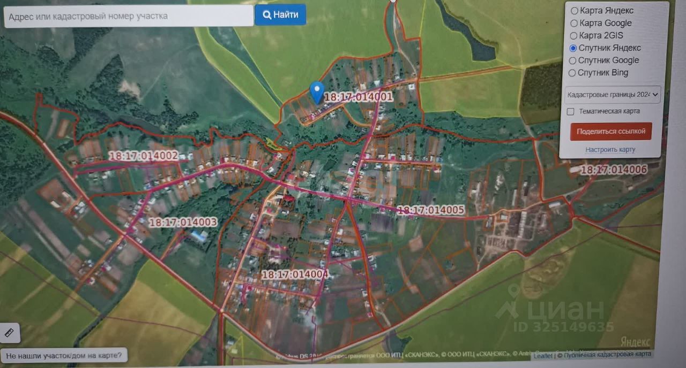
Task: Click the address or cadastral number search field
Action: click(x=129, y=16)
